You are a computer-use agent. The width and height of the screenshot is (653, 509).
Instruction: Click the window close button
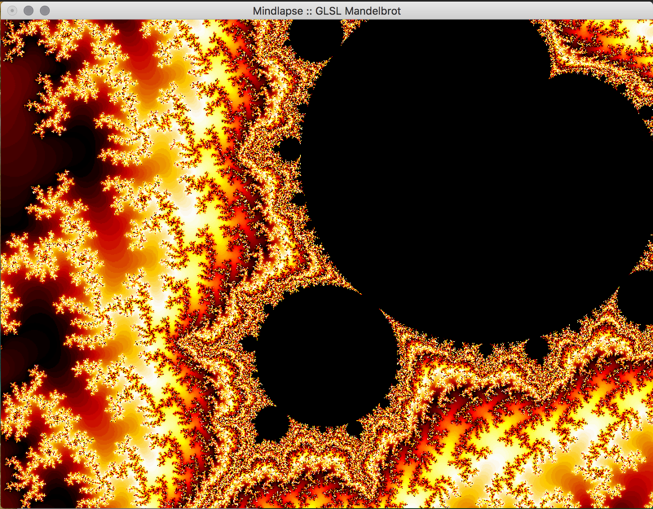pos(12,11)
